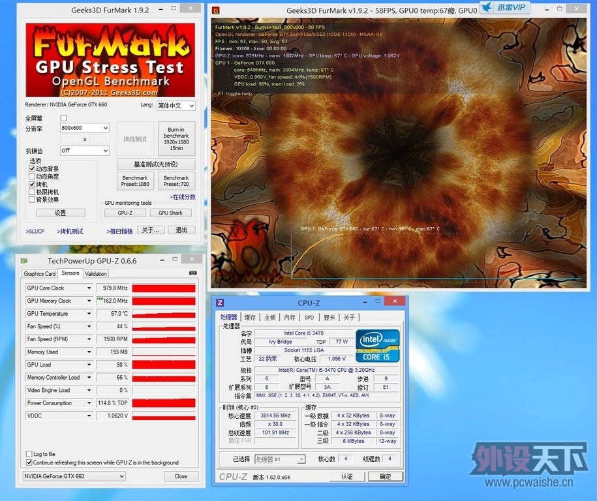597x501 pixels.
Task: Open the 处理器 #1 selection dropdown in CPU-Z
Action: (x=280, y=459)
